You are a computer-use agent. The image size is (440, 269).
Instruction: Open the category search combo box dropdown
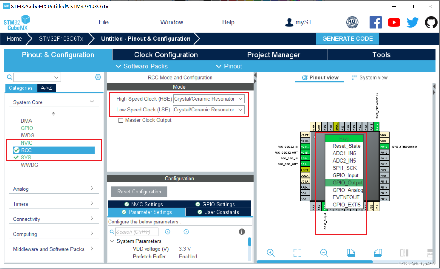click(x=56, y=77)
